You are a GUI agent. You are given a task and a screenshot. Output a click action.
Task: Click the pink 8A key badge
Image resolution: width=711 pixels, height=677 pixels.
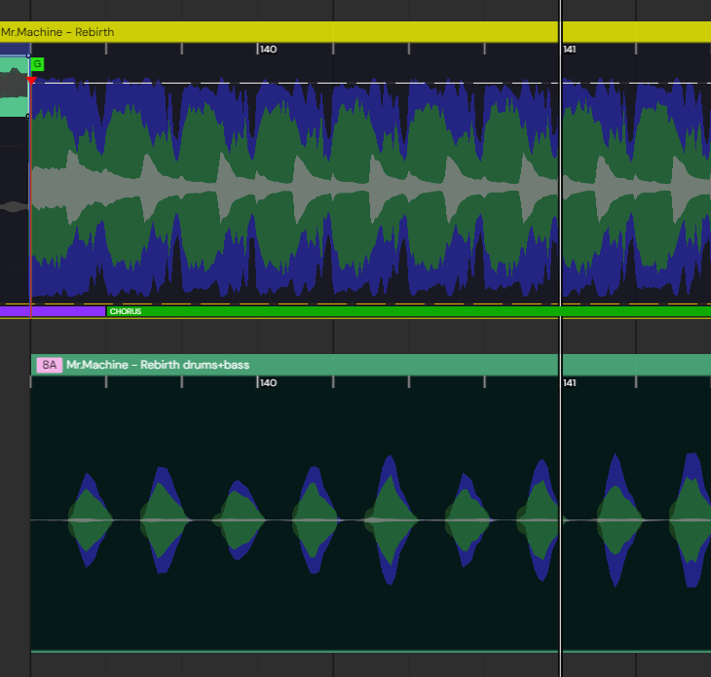(x=49, y=365)
